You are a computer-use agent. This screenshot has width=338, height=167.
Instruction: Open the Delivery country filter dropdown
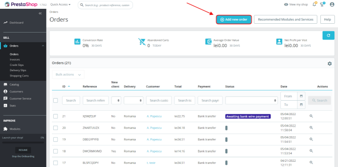tap(134, 100)
